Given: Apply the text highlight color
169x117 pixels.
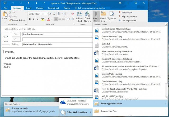Looking at the screenshot, I should (x=43, y=19).
